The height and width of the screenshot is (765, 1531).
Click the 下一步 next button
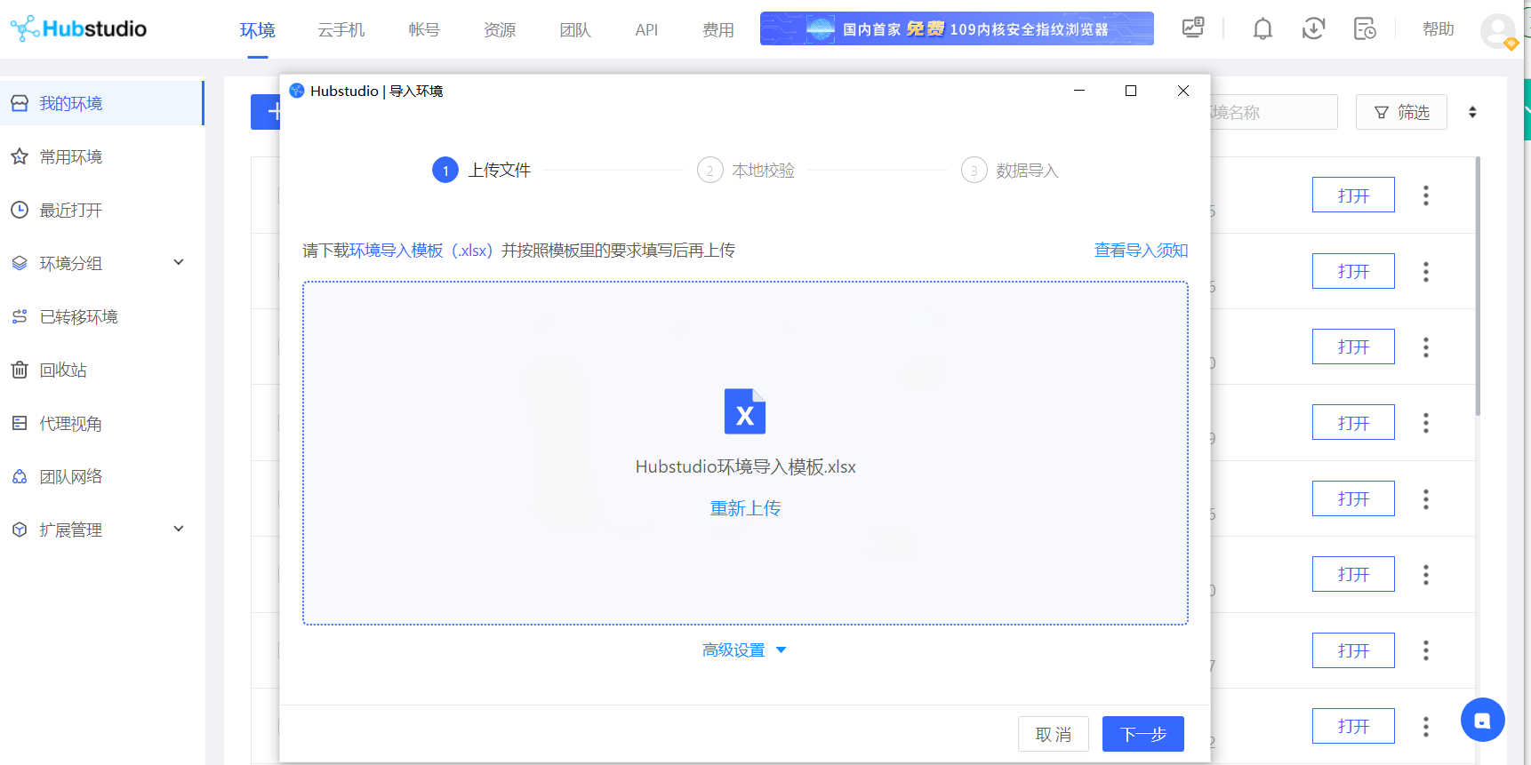1142,734
